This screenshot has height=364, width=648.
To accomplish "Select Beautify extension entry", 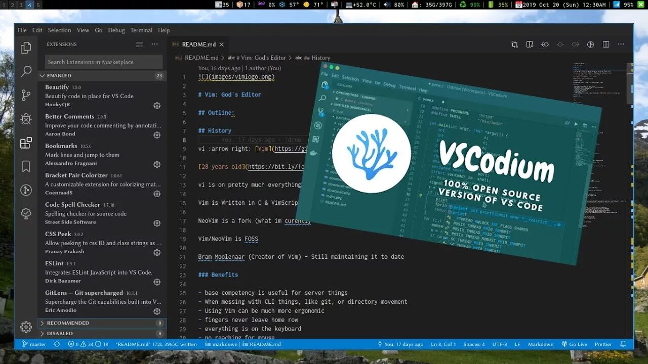I will point(103,96).
